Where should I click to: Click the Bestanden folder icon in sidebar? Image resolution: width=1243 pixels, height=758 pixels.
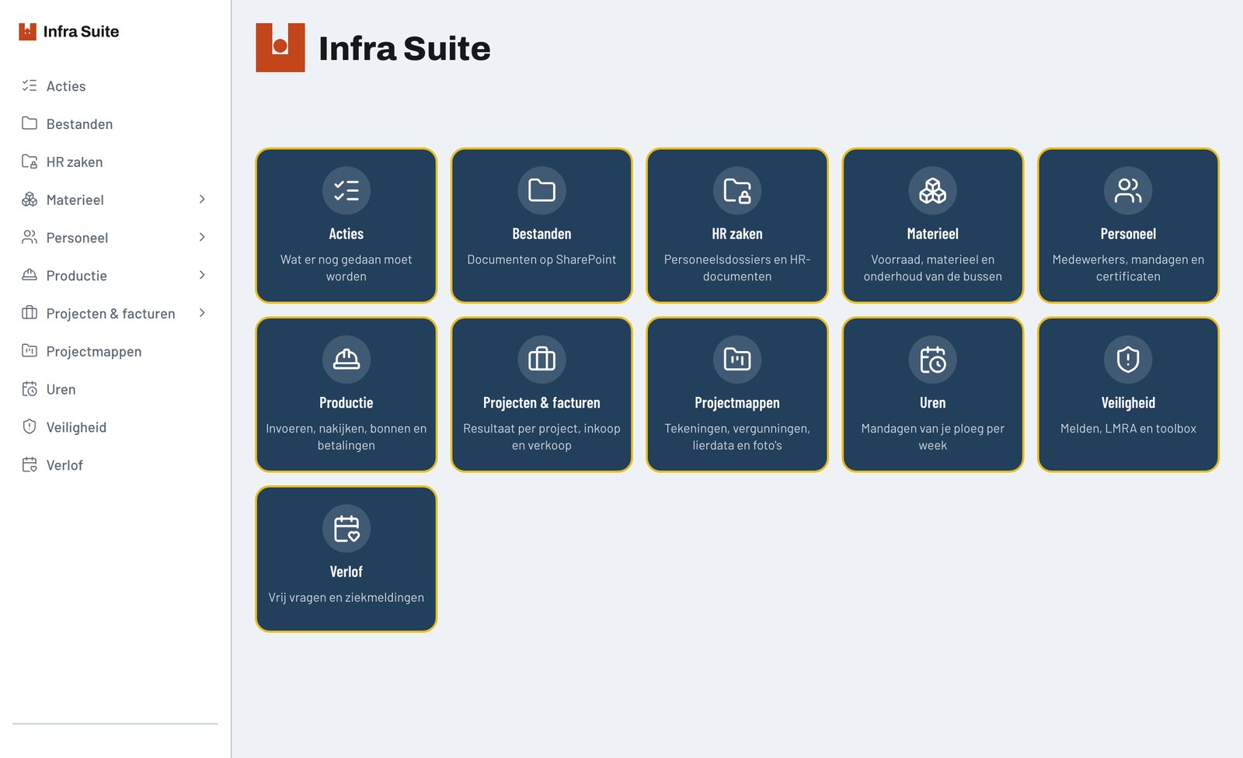pyautogui.click(x=30, y=123)
